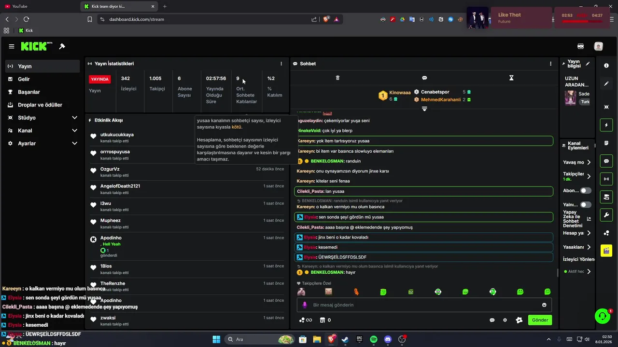618x347 pixels.
Task: Click the Windows Start button
Action: point(216,339)
